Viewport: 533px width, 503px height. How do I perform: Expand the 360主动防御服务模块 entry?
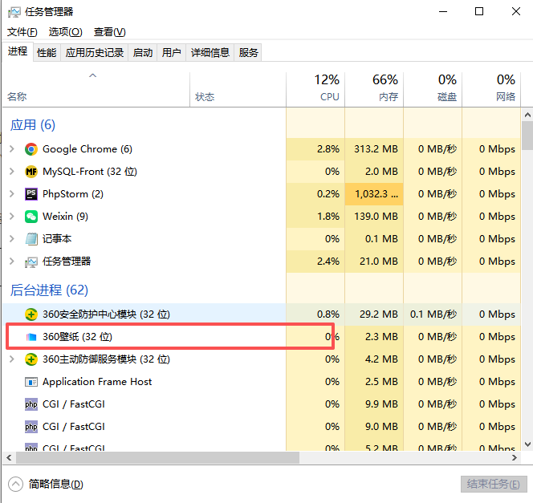coord(11,359)
